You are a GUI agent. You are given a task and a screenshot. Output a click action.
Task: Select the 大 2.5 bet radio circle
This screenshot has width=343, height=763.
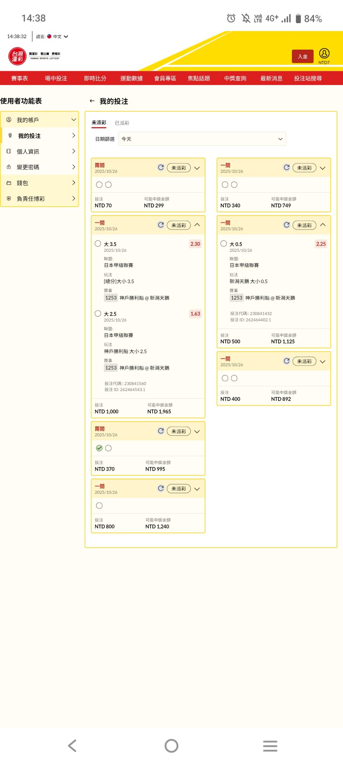coord(98,313)
